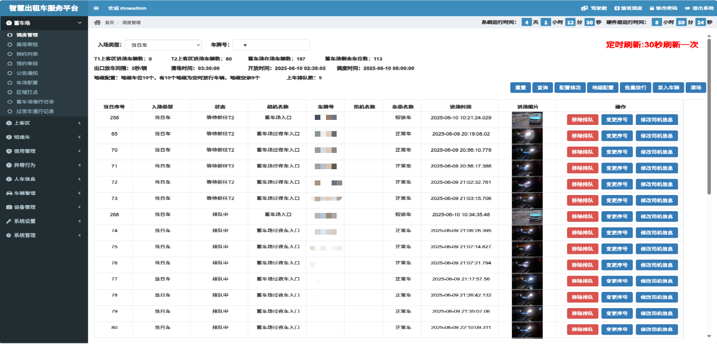Screen dimensions: 717x344
Task: Open 驾驶舱 cockpit icon in header
Action: coord(584,8)
